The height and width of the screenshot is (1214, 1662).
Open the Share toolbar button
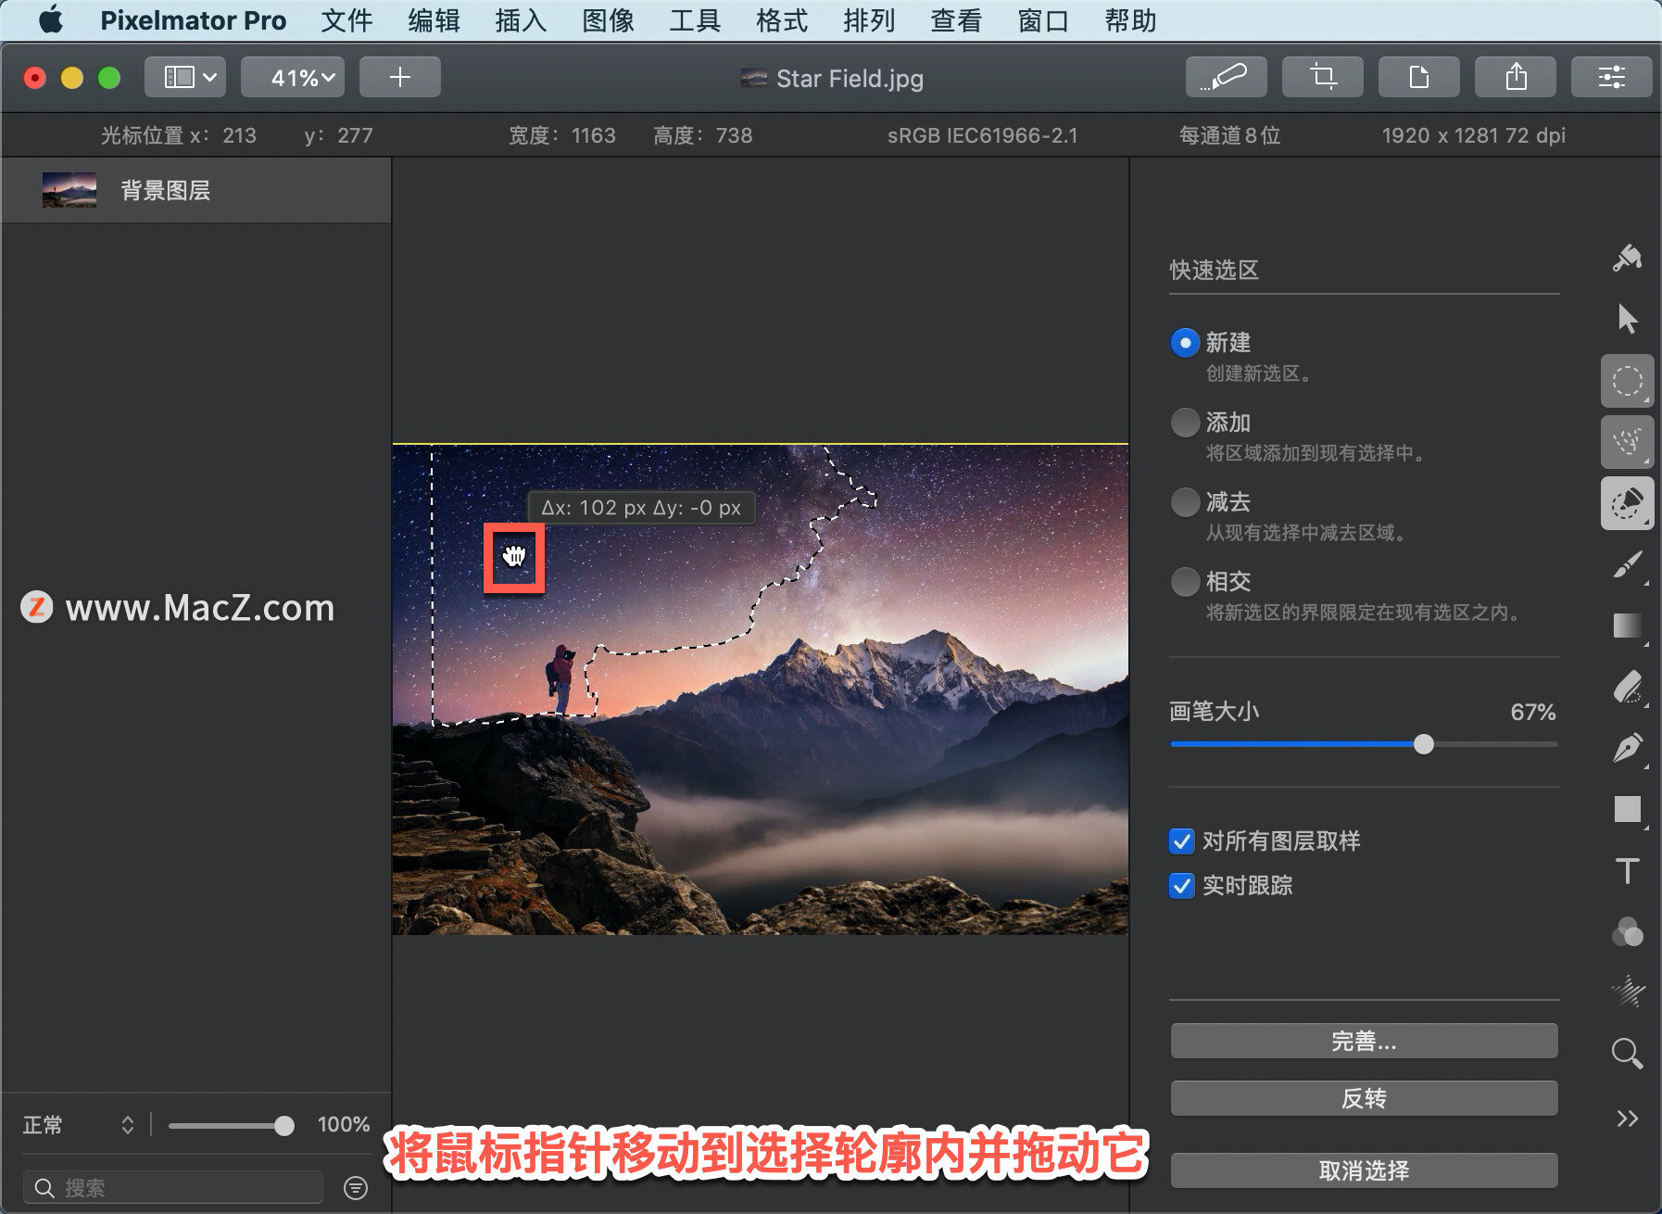tap(1515, 77)
